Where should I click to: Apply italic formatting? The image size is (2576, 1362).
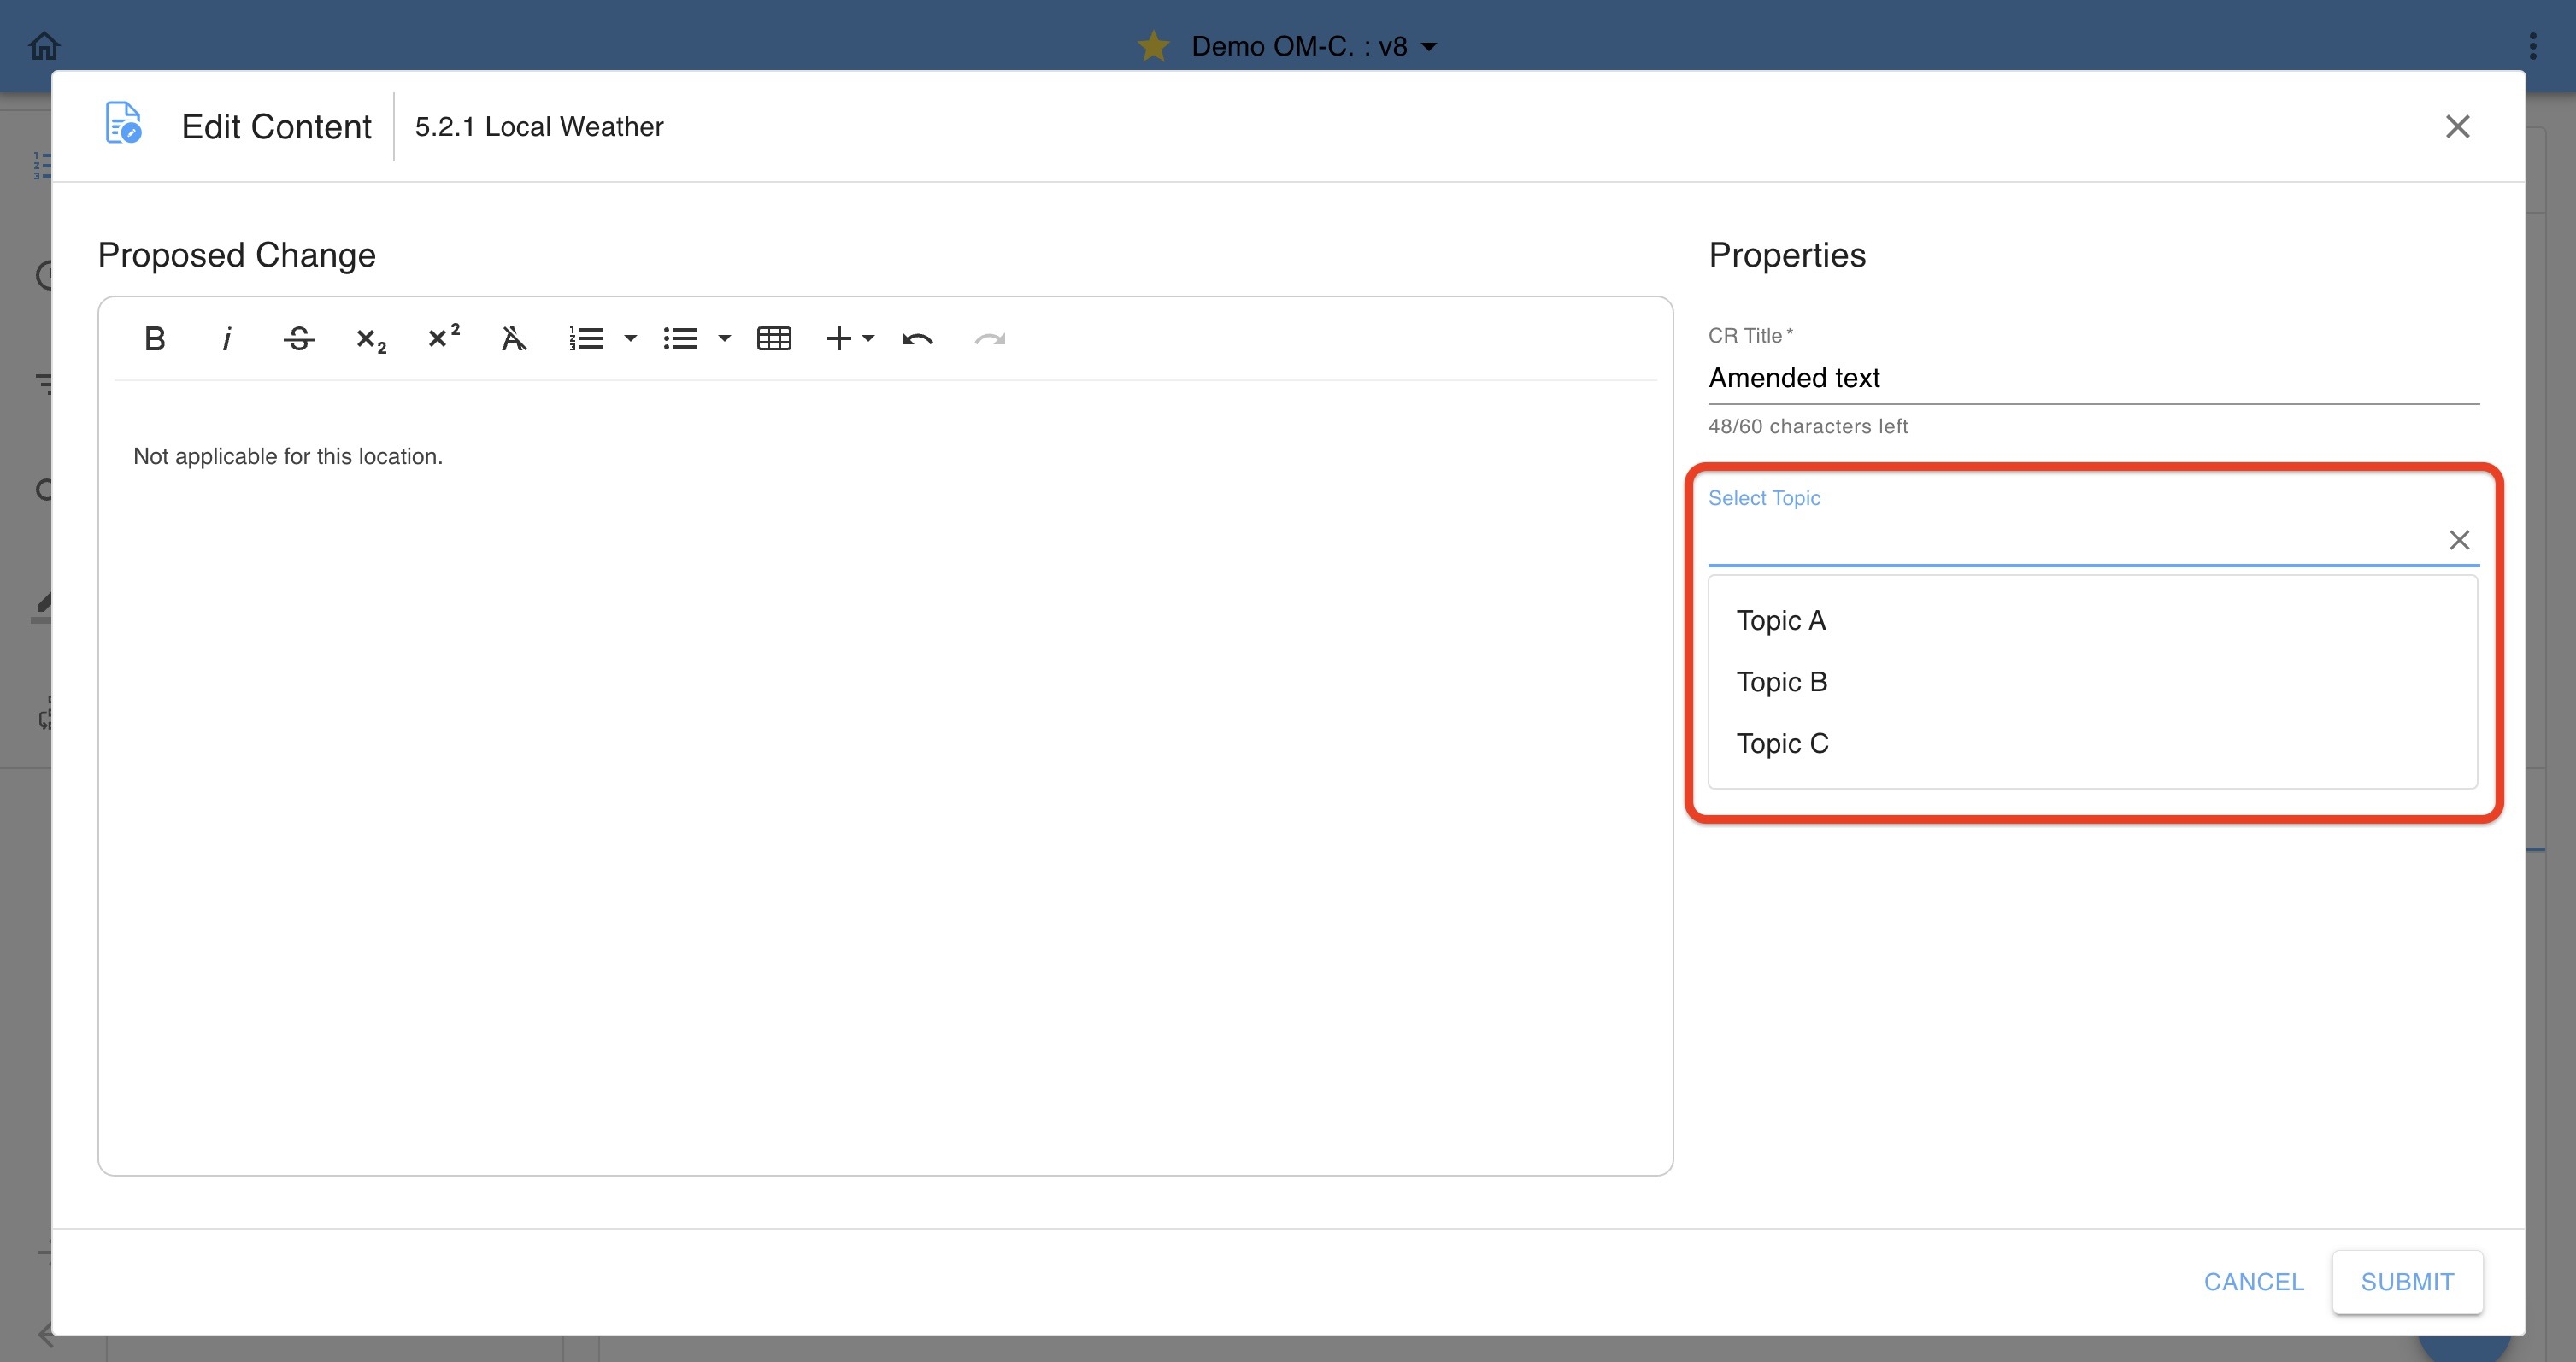(227, 339)
